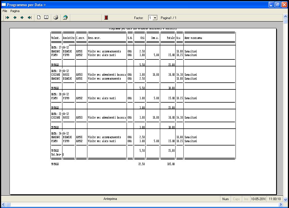The height and width of the screenshot is (208, 289).
Task: Click the grand total amount 105,00
Action: tap(171, 164)
